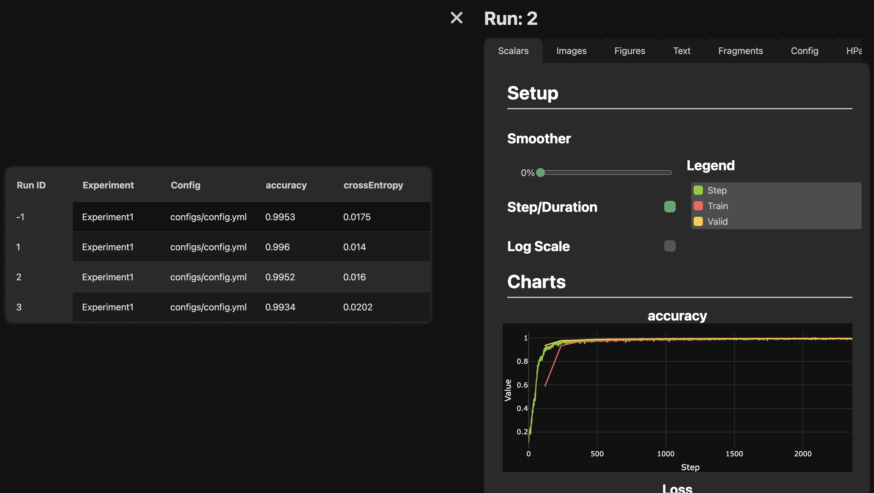The width and height of the screenshot is (874, 493).
Task: Open the Config tab
Action: (804, 51)
